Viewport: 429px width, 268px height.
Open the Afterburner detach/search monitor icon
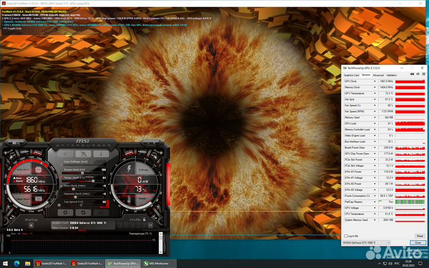click(16, 143)
